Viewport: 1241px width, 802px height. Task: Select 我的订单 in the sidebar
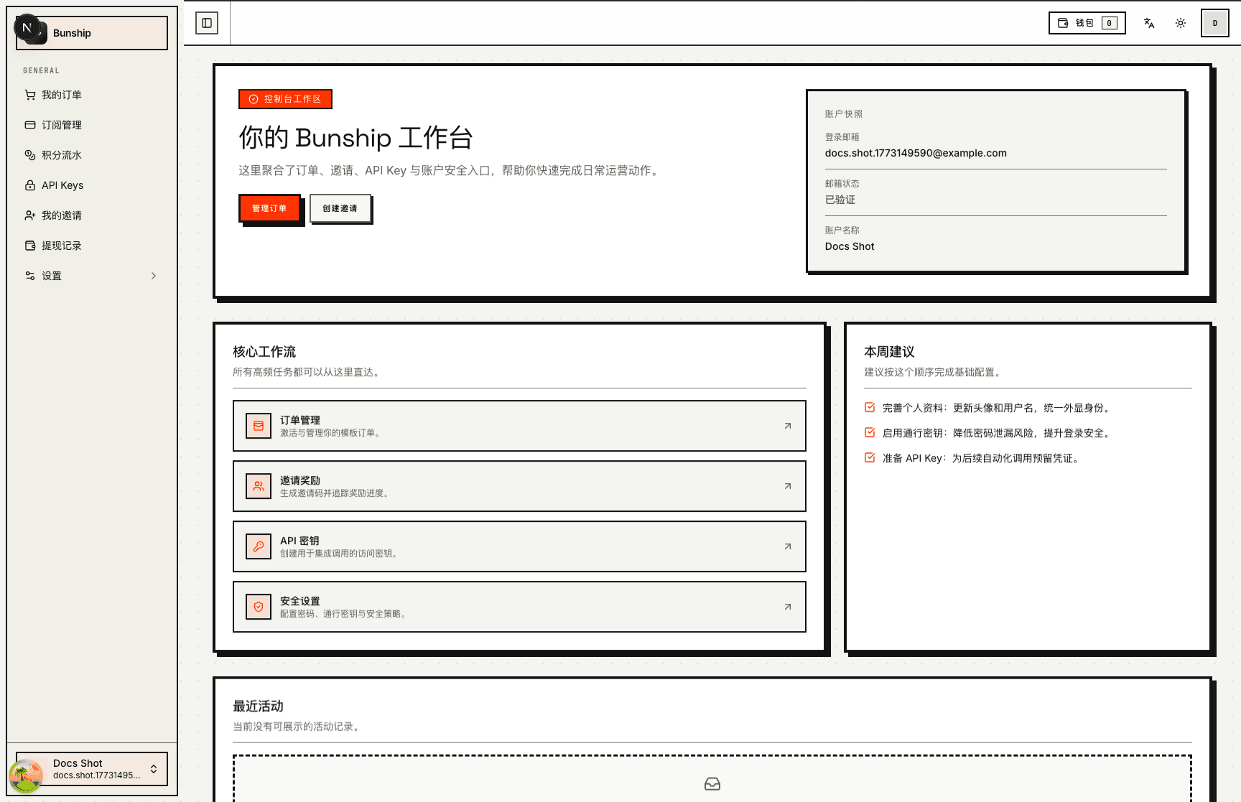[x=62, y=94]
